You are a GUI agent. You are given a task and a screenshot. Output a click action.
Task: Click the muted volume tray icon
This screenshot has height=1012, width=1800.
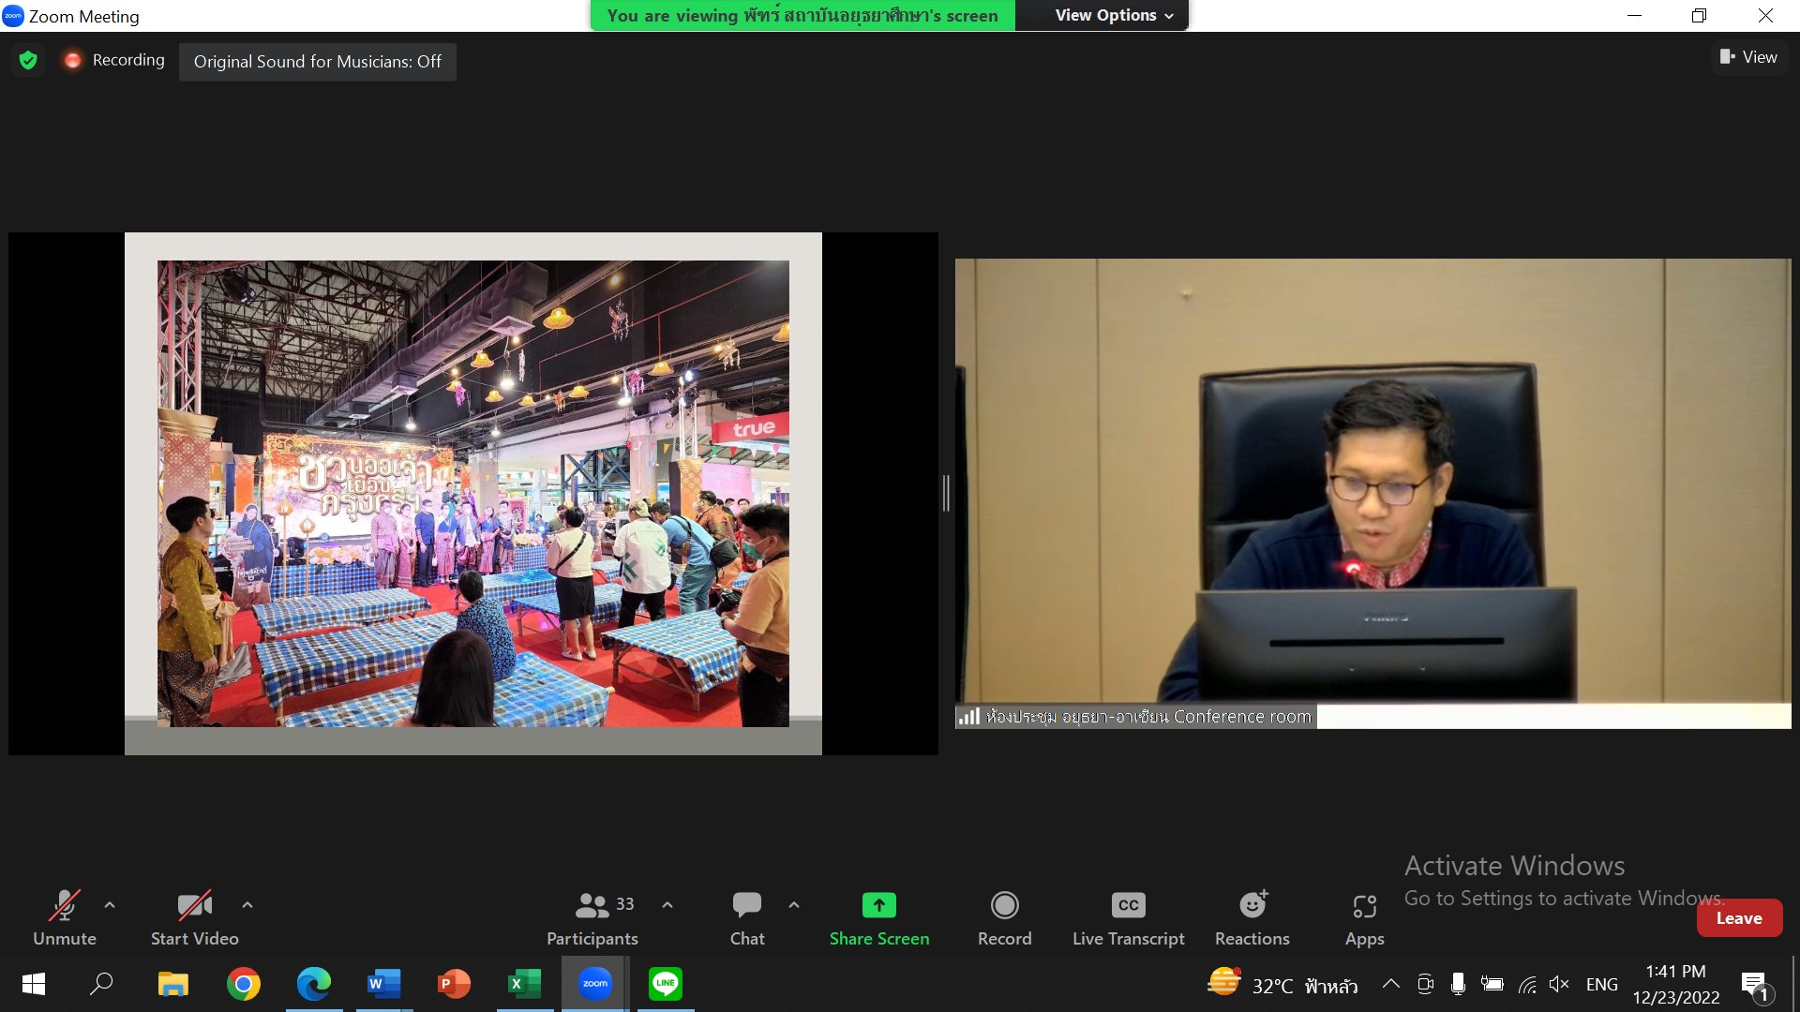click(1560, 984)
